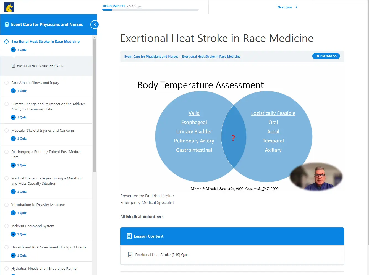Click the presenter video thumbnail
The image size is (369, 275).
[316, 177]
